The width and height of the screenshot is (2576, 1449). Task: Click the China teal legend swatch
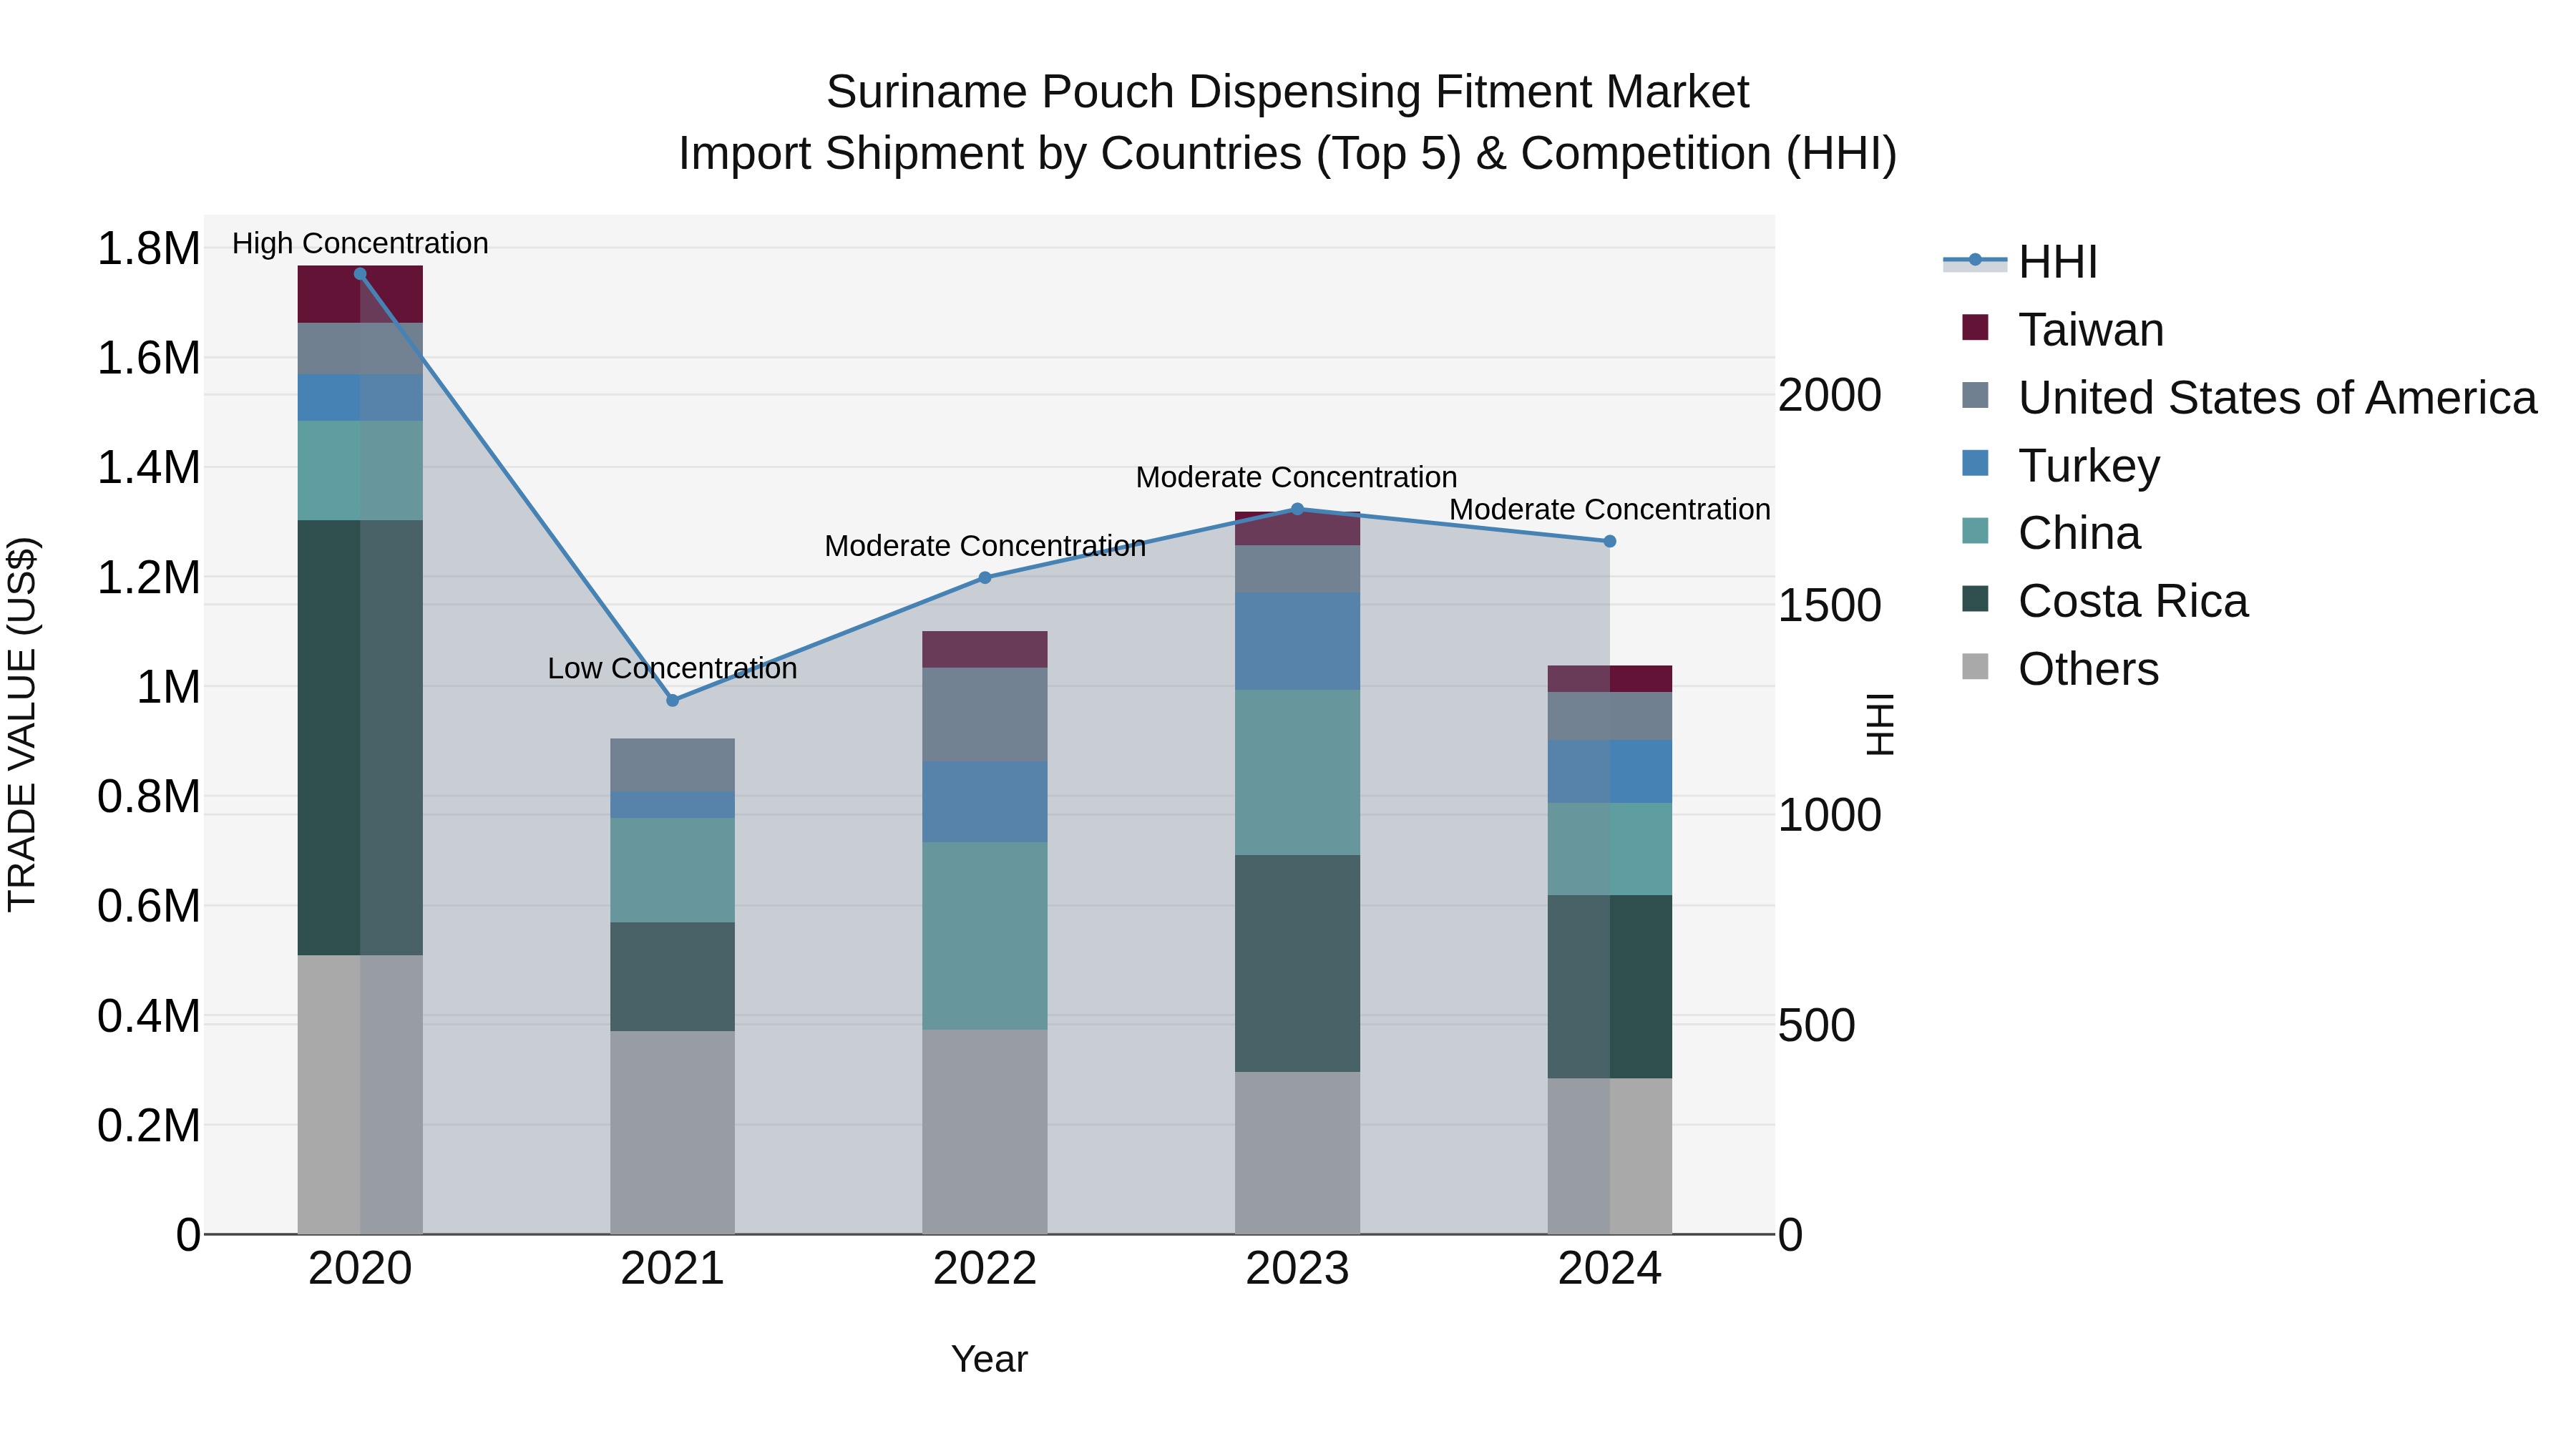coord(1975,531)
